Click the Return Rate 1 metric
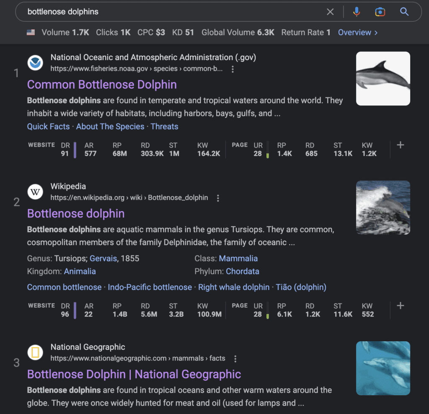The image size is (429, 414). click(x=306, y=33)
